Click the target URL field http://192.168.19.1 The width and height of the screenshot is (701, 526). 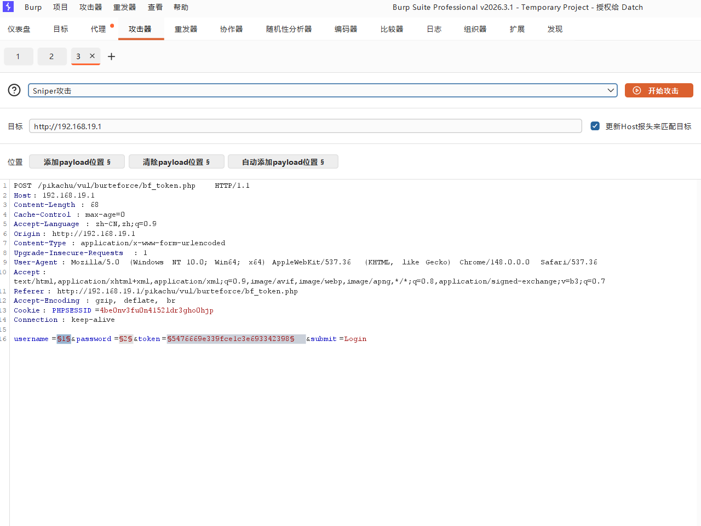click(x=305, y=126)
